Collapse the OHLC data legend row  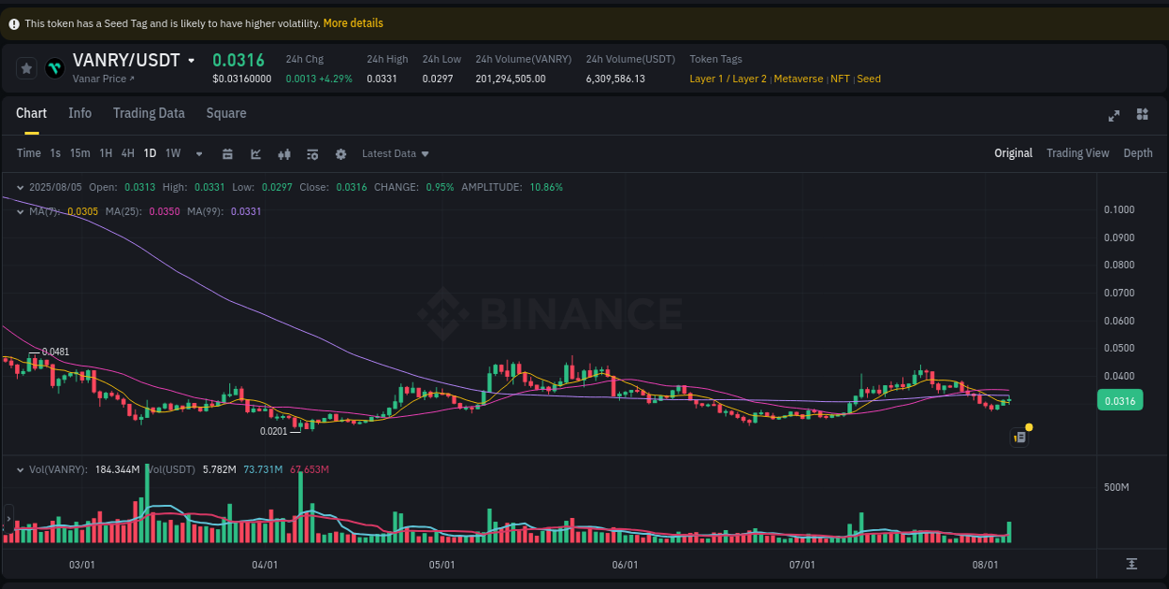click(x=20, y=187)
